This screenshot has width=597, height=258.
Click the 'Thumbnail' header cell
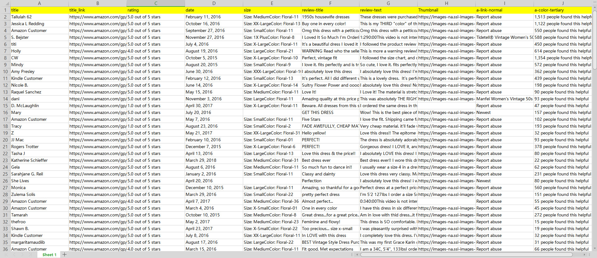point(447,10)
